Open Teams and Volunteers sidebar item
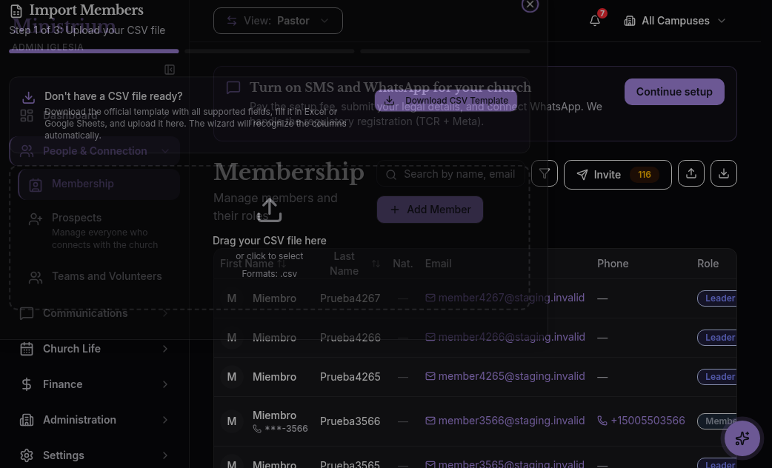The image size is (772, 468). 99,276
